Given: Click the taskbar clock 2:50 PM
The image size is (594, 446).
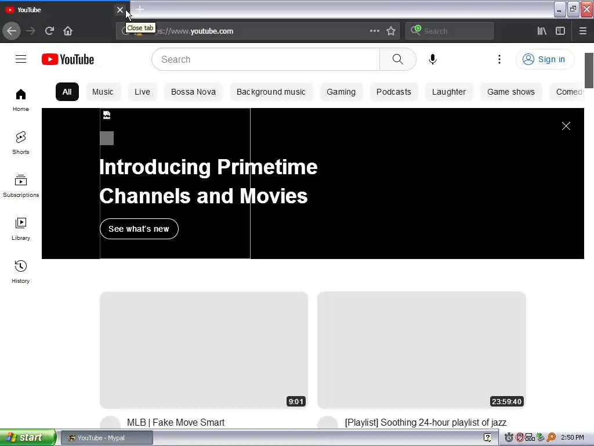Looking at the screenshot, I should [x=573, y=438].
